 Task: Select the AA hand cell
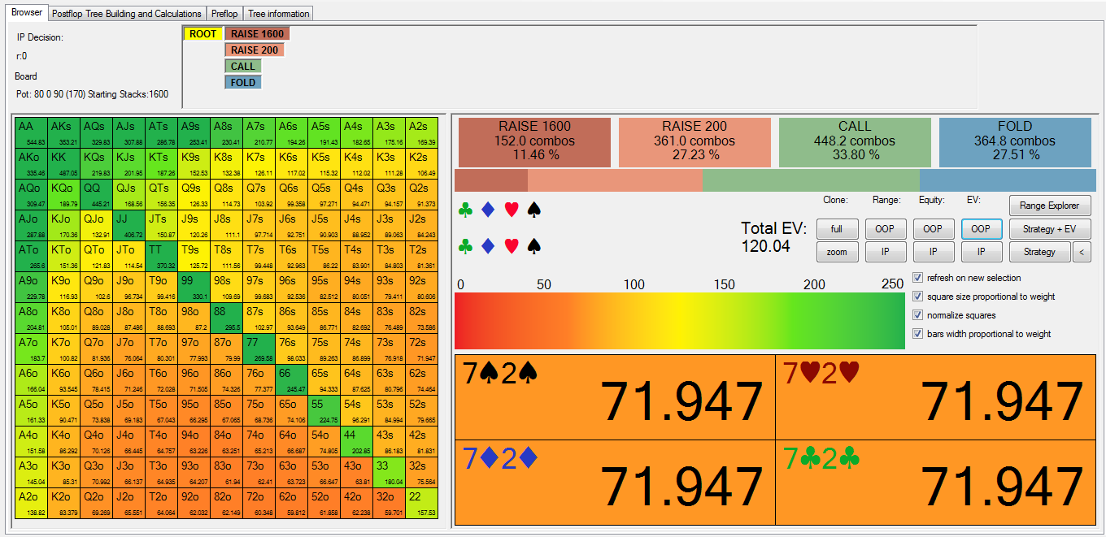click(31, 133)
